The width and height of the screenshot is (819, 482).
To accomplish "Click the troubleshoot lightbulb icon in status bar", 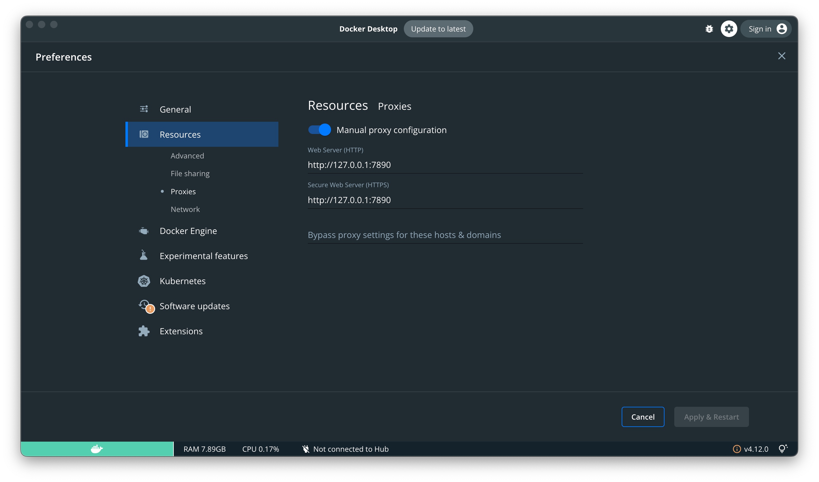I will [782, 449].
